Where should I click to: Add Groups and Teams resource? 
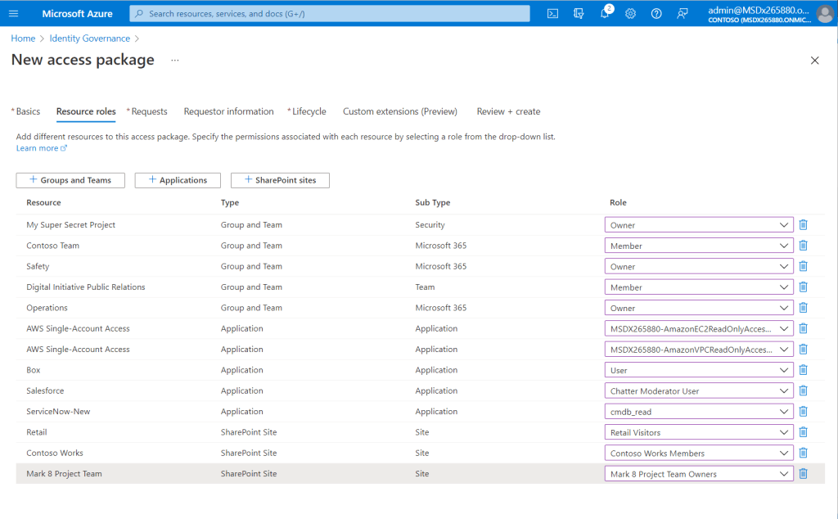click(x=70, y=180)
